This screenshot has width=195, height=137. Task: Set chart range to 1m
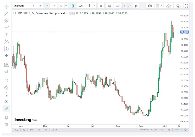[x=31, y=130]
